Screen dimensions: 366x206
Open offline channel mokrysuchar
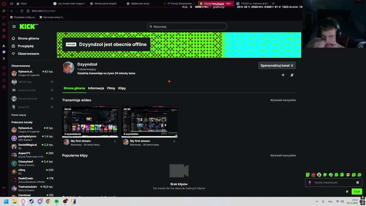click(x=32, y=90)
